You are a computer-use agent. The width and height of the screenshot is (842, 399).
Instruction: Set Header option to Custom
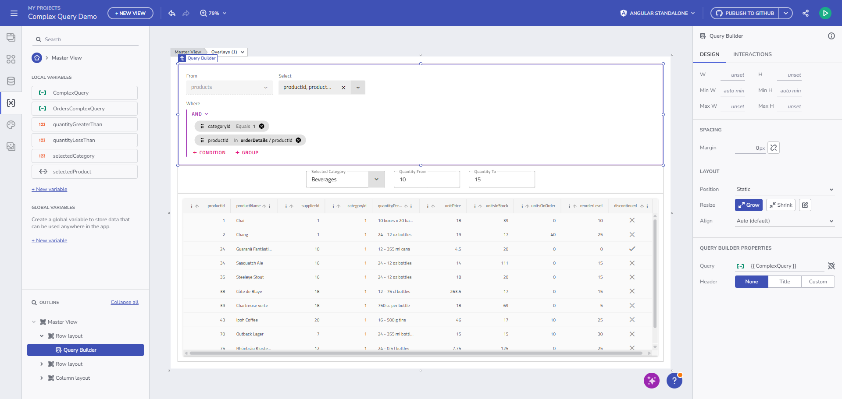(x=817, y=282)
